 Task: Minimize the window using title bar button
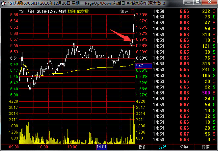189,2
